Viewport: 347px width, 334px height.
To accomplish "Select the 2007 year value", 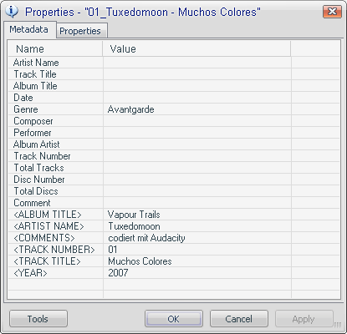I will point(118,273).
